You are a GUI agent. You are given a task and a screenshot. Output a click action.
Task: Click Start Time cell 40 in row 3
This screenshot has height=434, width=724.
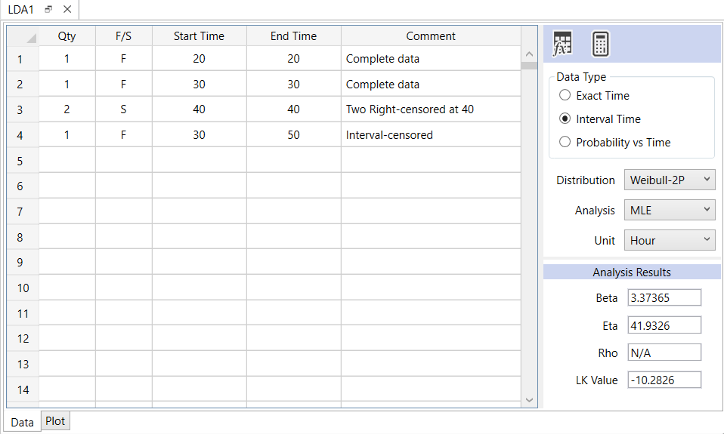pos(199,109)
